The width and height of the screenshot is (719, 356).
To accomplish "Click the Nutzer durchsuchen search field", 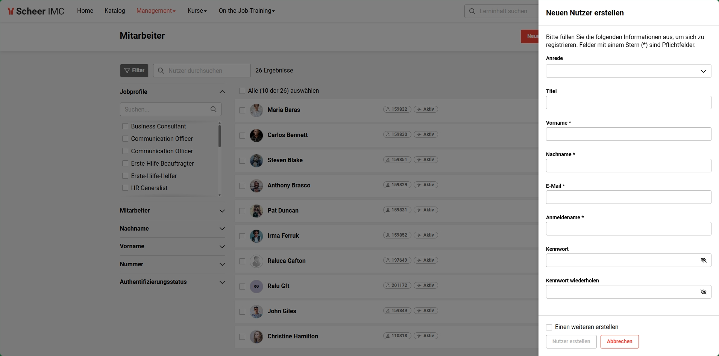I will pyautogui.click(x=202, y=71).
